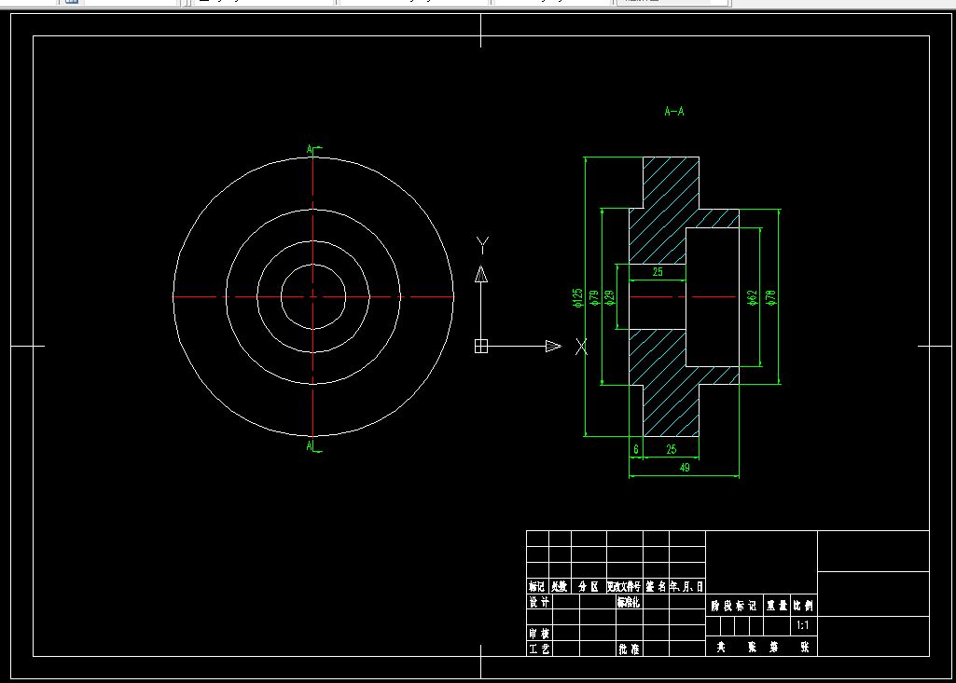Click the 6 dimension text
The image size is (956, 683).
pos(636,449)
